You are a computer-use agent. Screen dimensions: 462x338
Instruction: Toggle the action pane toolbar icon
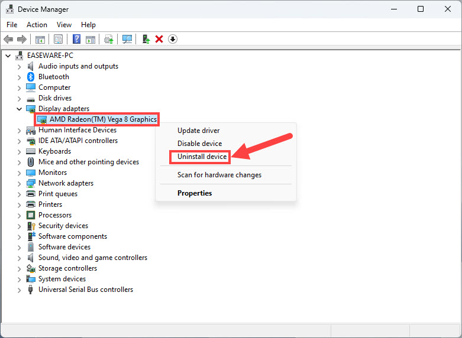(91, 39)
